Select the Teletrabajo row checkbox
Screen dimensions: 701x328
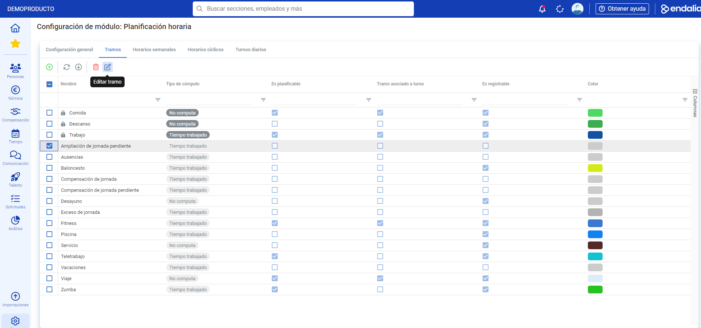[49, 256]
